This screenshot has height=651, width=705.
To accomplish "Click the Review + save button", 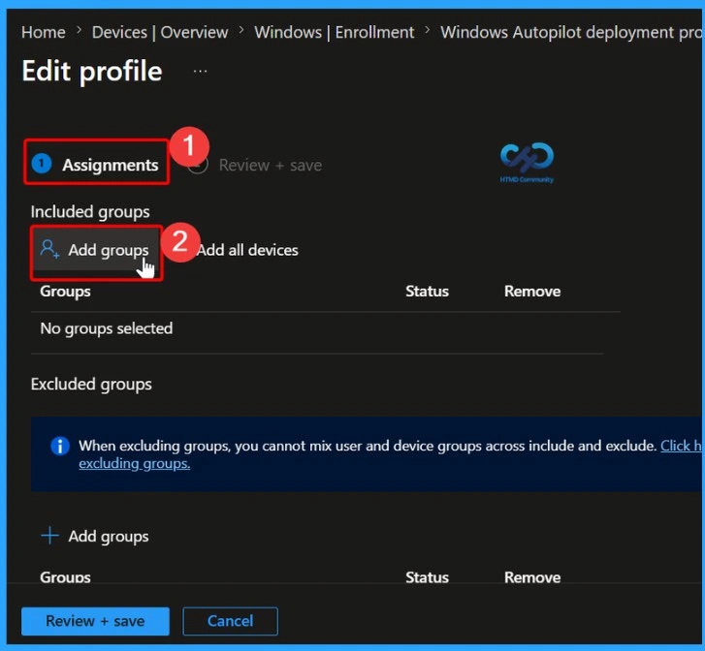I will click(95, 621).
